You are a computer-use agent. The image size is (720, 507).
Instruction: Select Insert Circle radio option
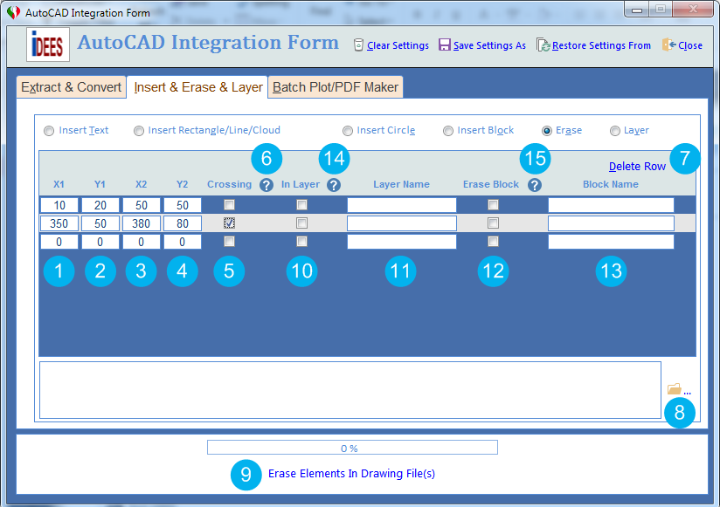click(348, 131)
